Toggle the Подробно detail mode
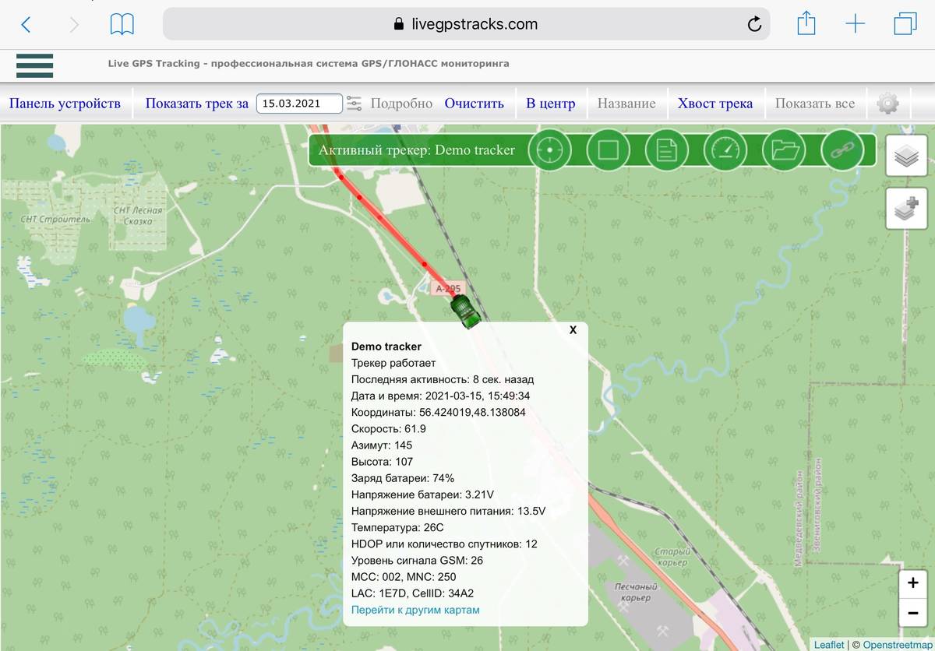 pos(401,102)
